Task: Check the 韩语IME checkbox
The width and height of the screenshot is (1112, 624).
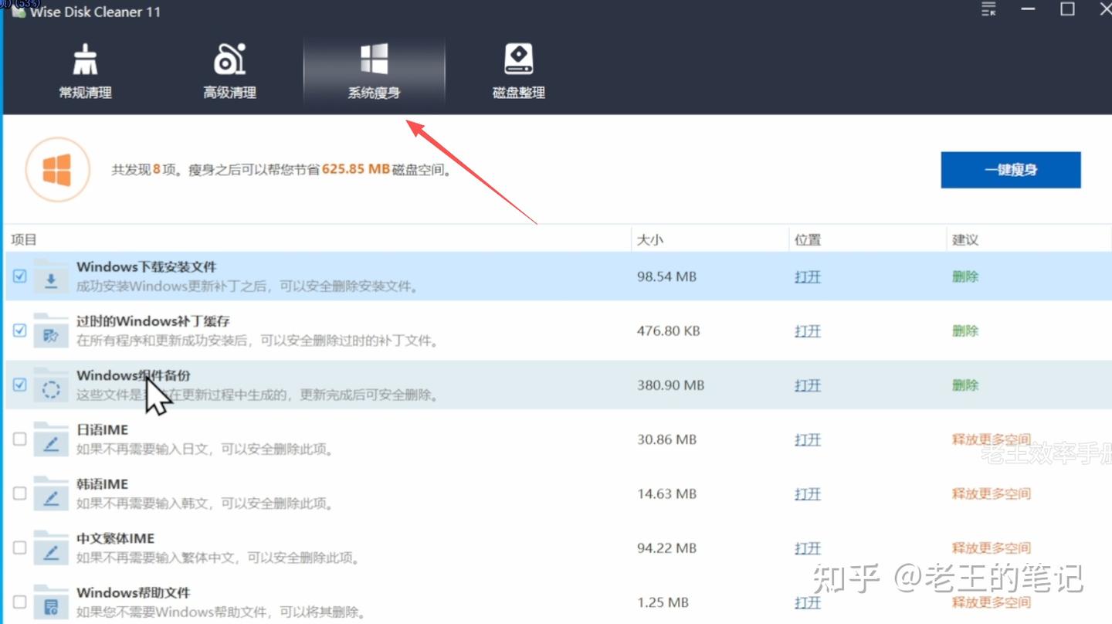Action: tap(20, 493)
